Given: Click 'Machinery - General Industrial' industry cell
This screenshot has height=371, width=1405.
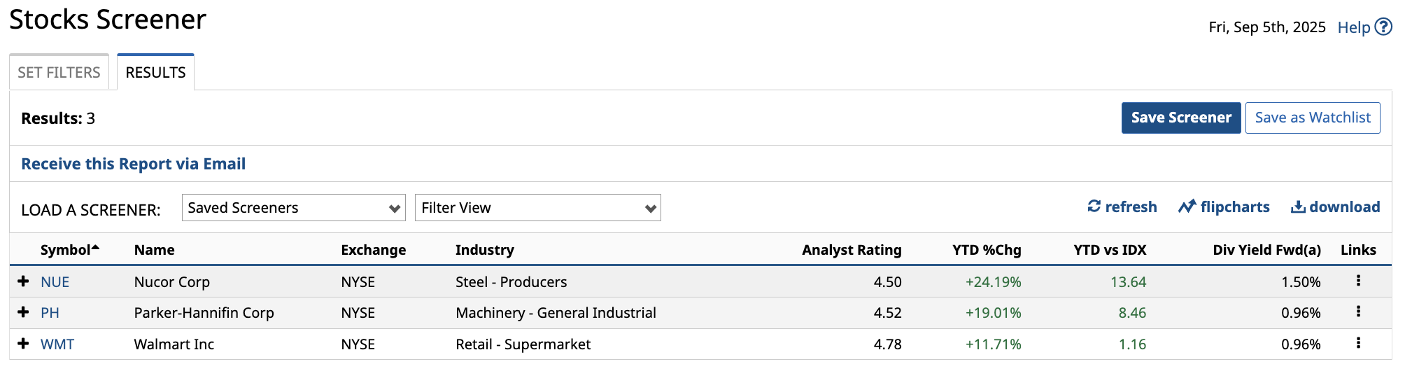Looking at the screenshot, I should pyautogui.click(x=556, y=313).
